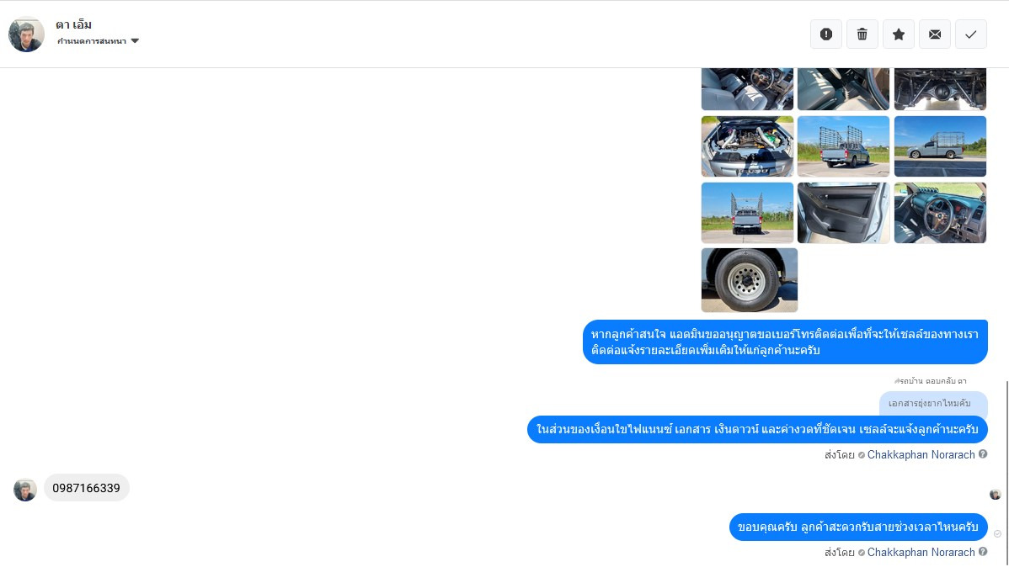1009x583 pixels.
Task: Delete conversation using trash icon
Action: point(862,34)
